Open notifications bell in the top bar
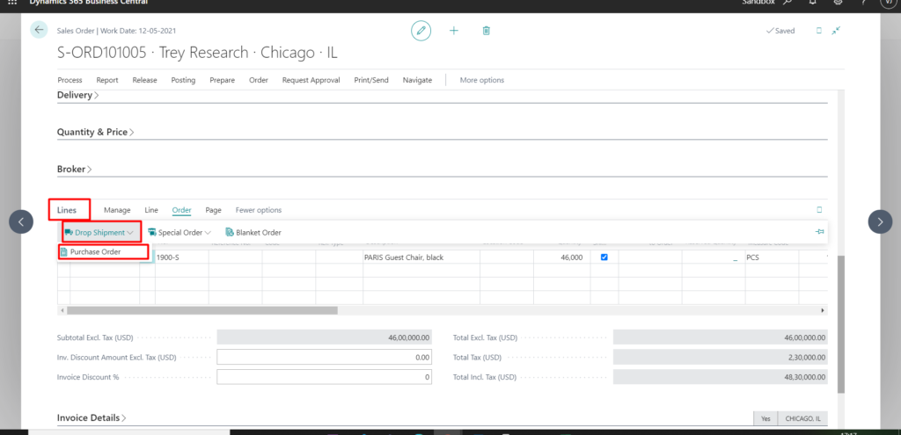 [812, 3]
